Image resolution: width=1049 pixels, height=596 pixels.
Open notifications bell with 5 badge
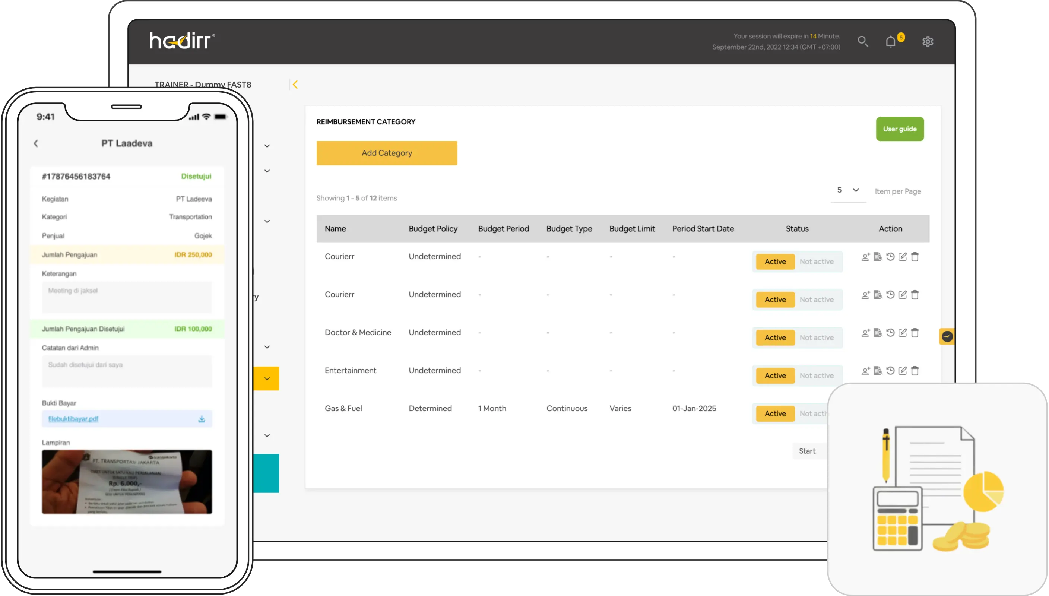pos(891,42)
